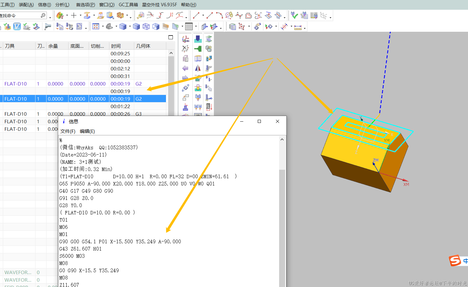Open dropdown arrow beside Datum Plane icon
This screenshot has height=287, width=468.
[x=94, y=15]
